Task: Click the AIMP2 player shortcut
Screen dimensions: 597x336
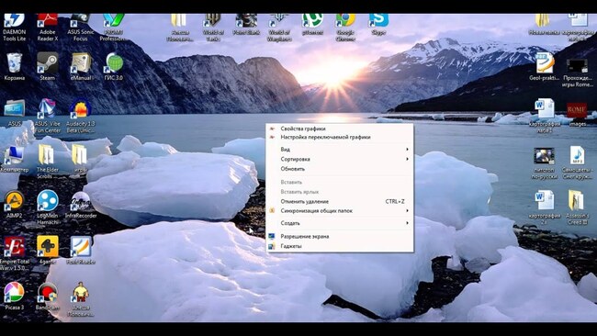Action: pos(15,205)
